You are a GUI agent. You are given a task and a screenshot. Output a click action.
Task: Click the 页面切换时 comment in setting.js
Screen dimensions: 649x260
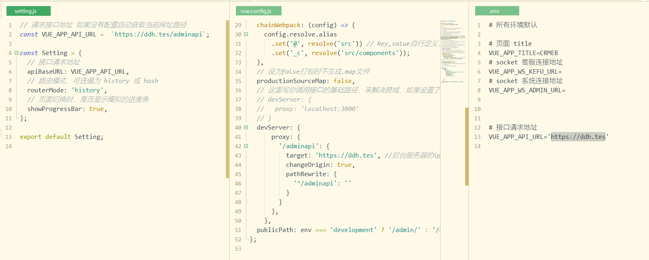point(88,100)
